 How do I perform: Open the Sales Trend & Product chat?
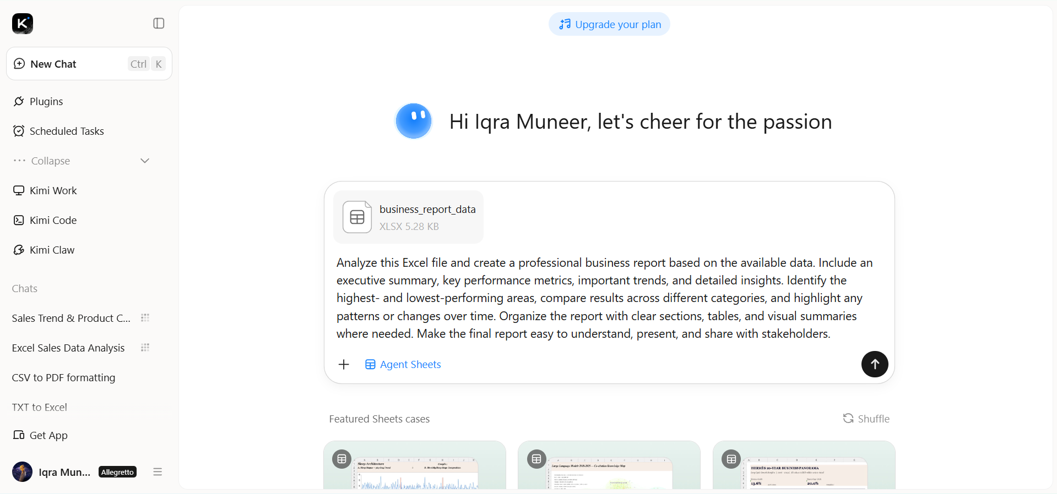71,318
